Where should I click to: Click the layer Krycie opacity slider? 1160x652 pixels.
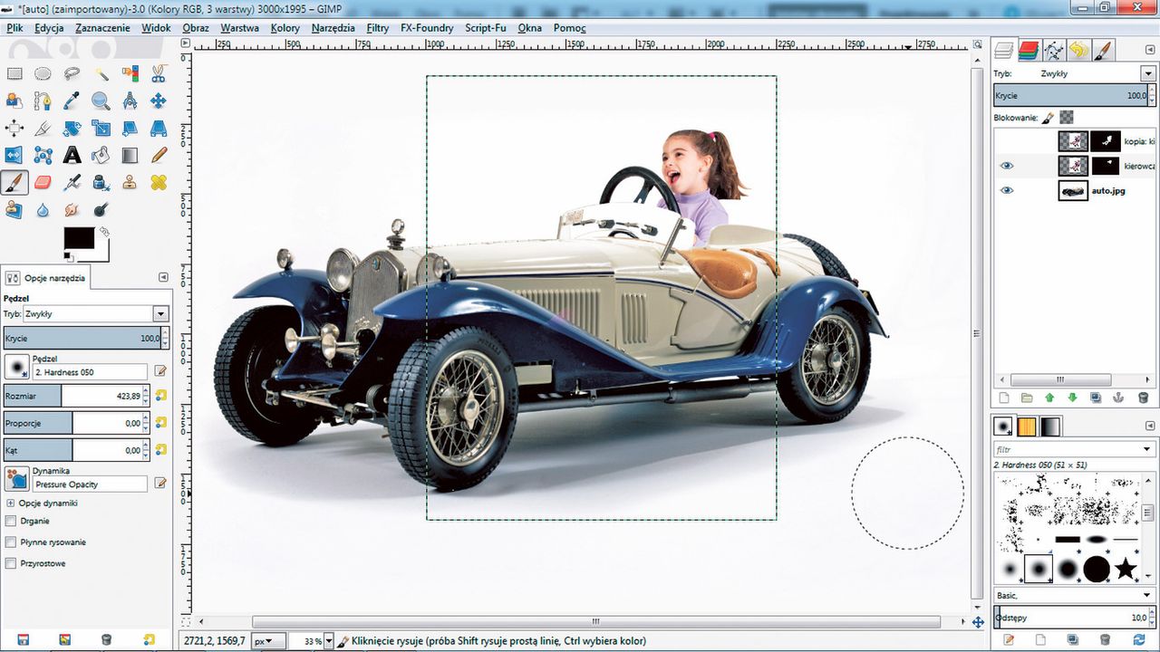(x=1074, y=95)
